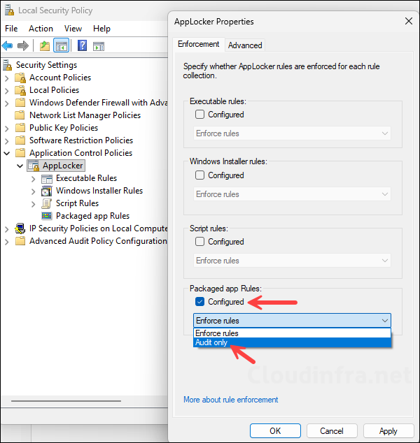The width and height of the screenshot is (420, 443).
Task: Expand the Account Policies tree node
Action: point(7,78)
